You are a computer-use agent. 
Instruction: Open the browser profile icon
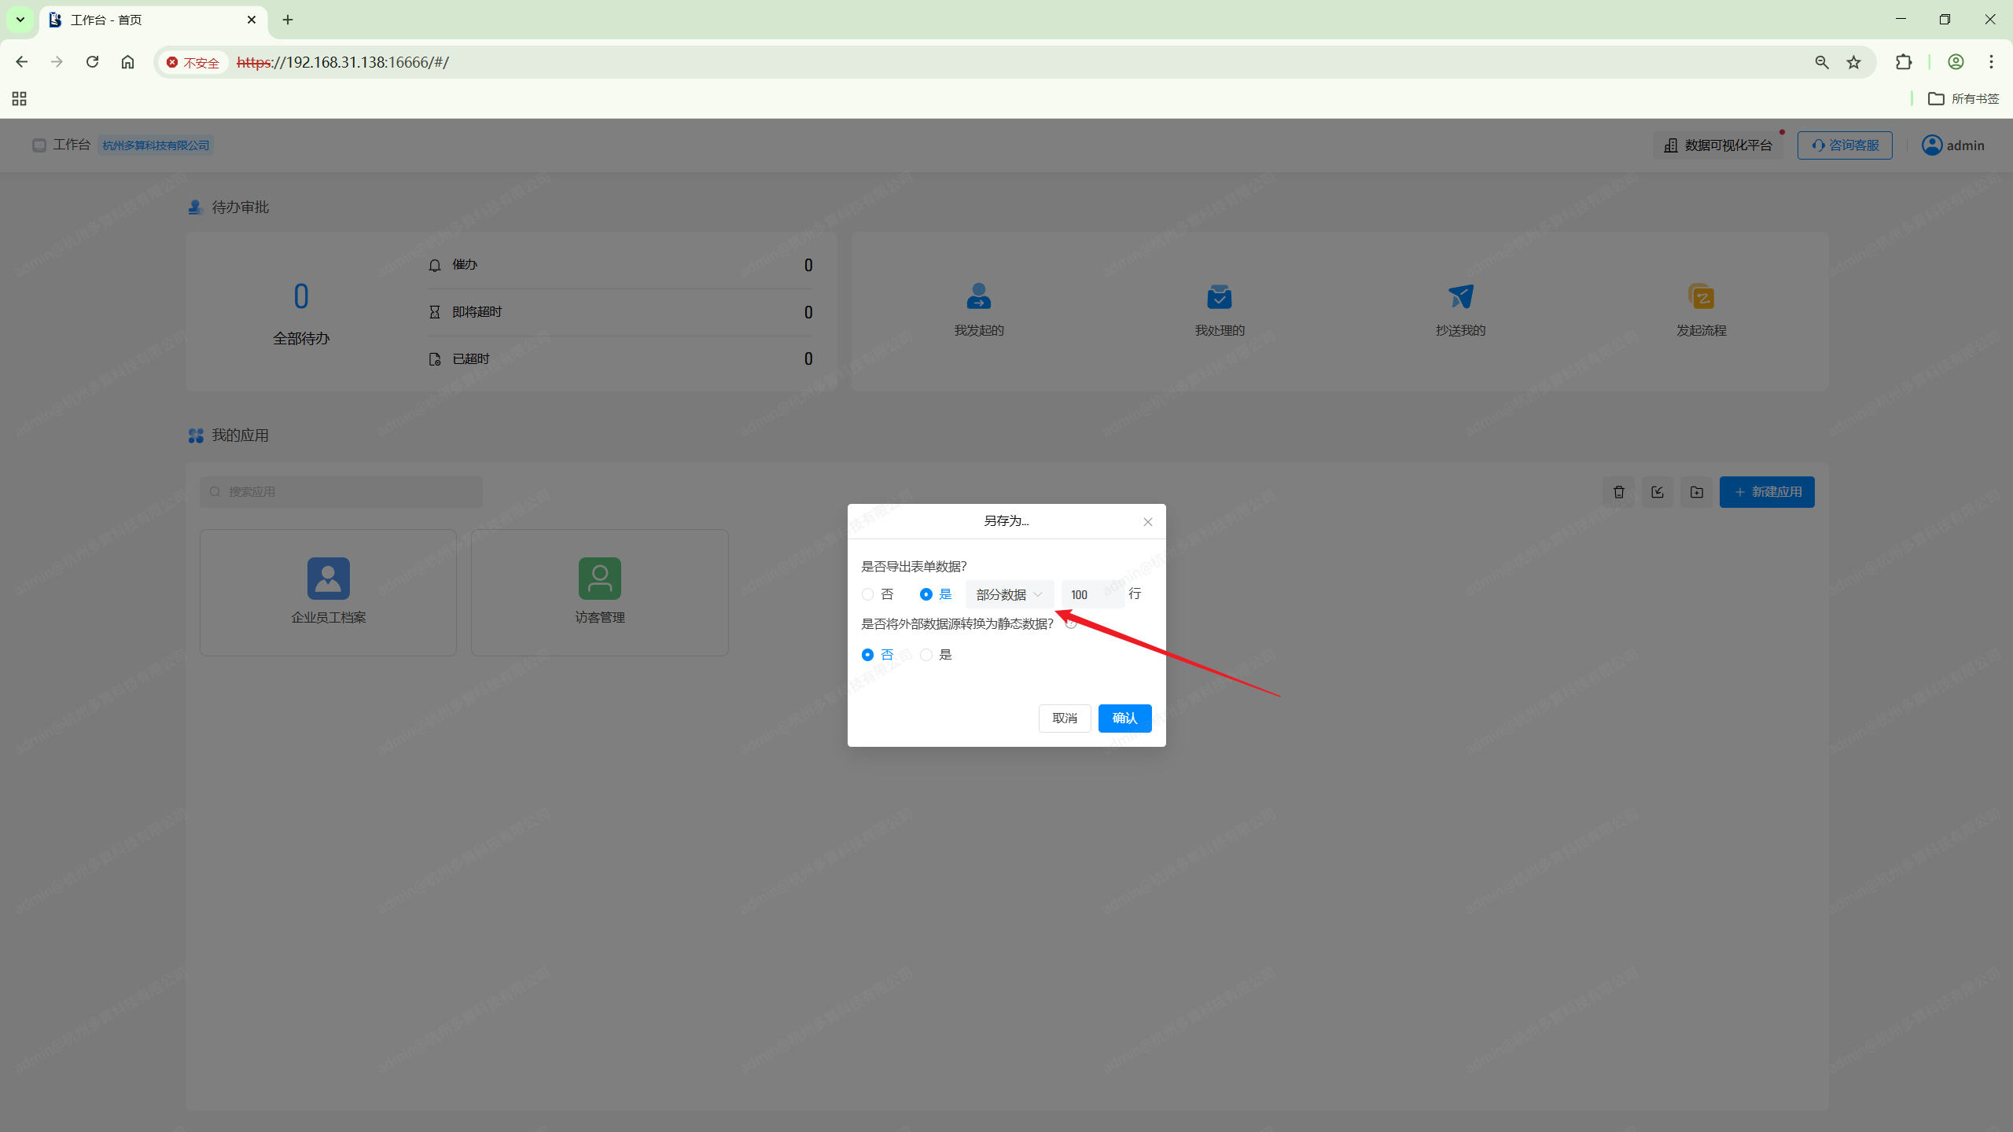[x=1956, y=62]
